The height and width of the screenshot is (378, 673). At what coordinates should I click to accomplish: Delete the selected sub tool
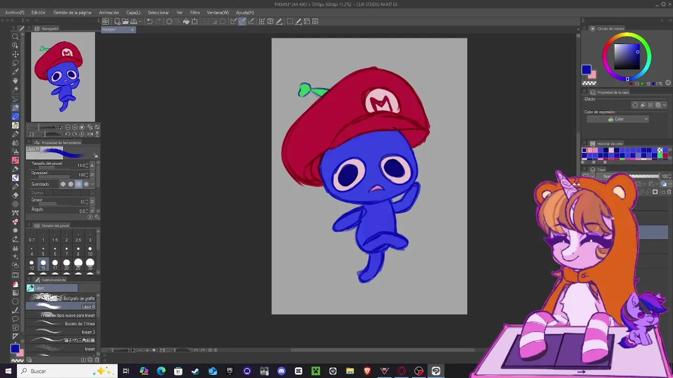[97, 360]
